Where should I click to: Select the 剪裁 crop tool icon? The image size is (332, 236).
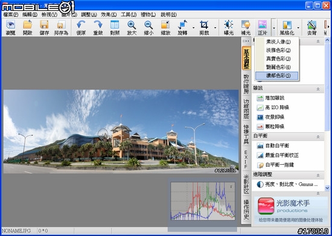204,28
